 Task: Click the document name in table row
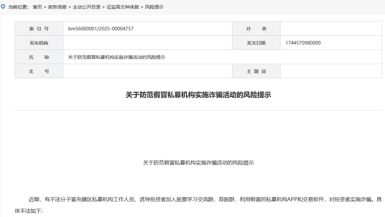[117, 57]
